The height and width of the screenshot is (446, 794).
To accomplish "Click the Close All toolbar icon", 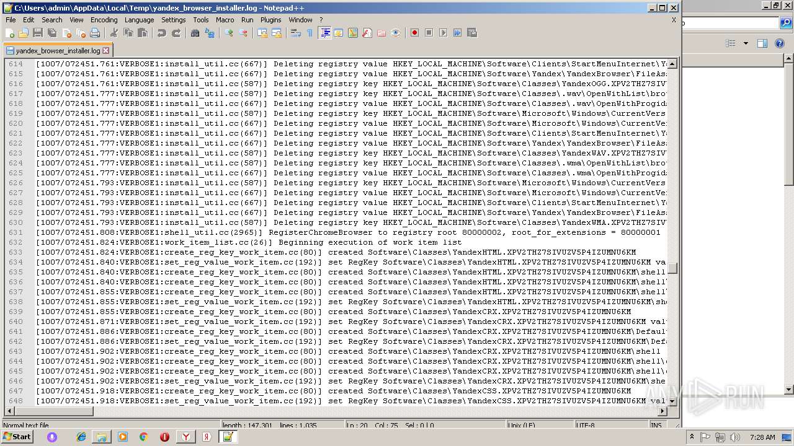I will (x=81, y=33).
